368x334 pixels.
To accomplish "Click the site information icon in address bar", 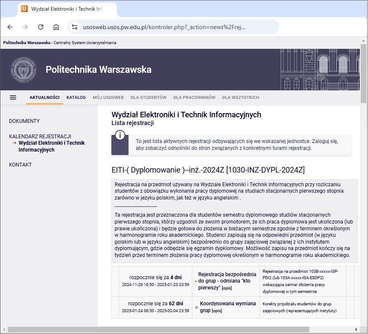I will click(x=75, y=27).
